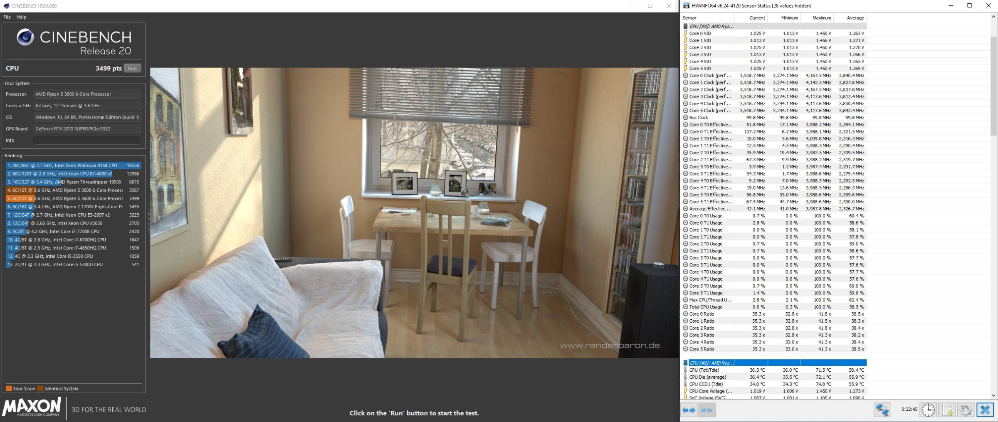Click the thermometer icon beside CPU Die (average)
Image resolution: width=998 pixels, height=422 pixels.
tap(685, 377)
